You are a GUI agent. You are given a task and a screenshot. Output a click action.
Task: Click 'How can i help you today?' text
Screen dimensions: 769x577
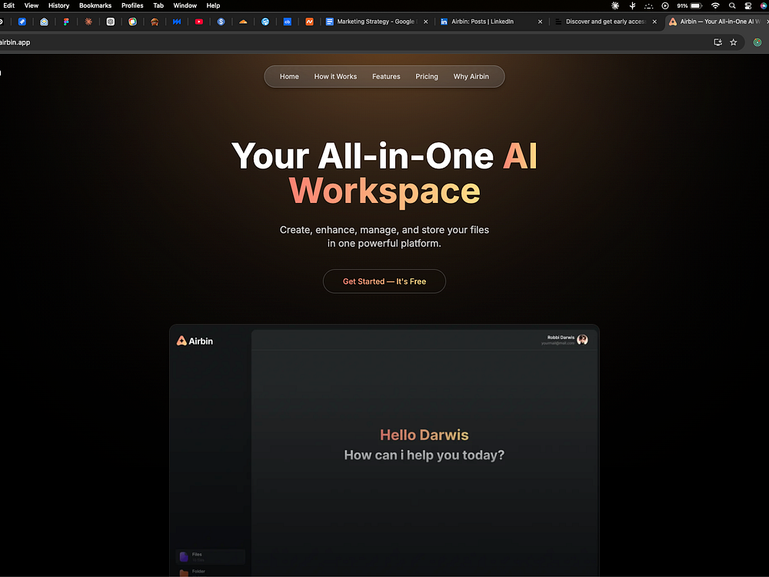click(424, 455)
